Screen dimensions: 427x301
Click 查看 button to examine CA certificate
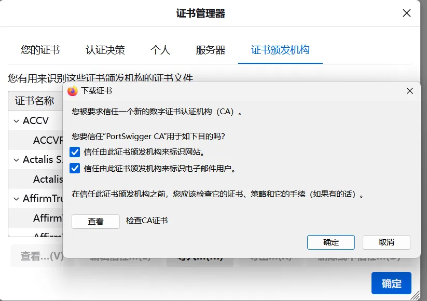point(95,221)
